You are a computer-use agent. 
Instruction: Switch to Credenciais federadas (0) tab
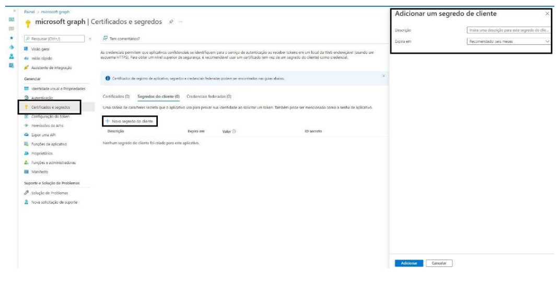[x=209, y=97]
